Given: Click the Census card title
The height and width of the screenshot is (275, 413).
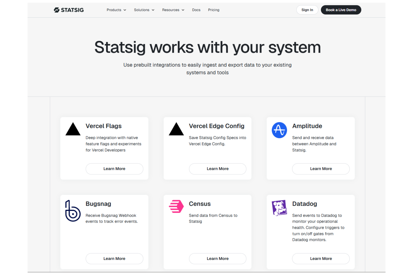Looking at the screenshot, I should (x=200, y=204).
